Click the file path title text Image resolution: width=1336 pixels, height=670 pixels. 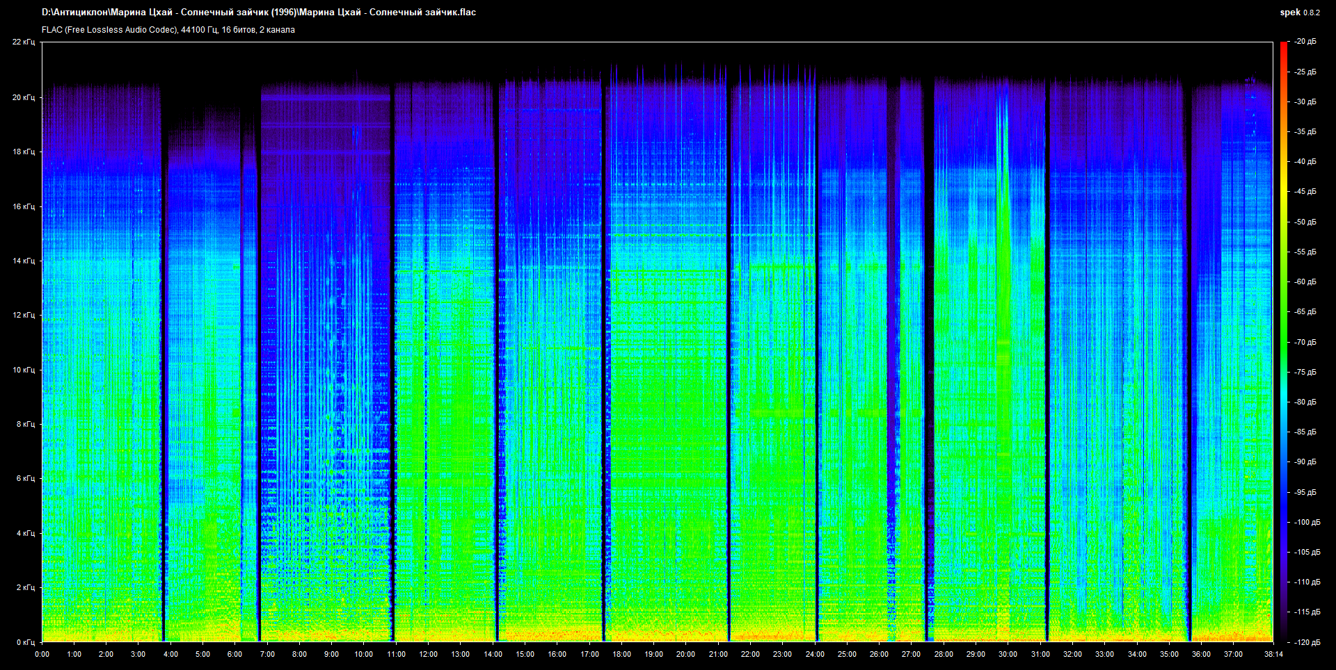[259, 13]
